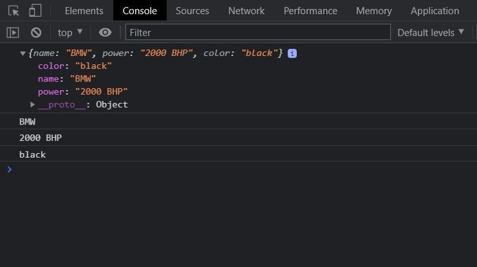Click the console prompt line with the blue chevron

(238, 169)
